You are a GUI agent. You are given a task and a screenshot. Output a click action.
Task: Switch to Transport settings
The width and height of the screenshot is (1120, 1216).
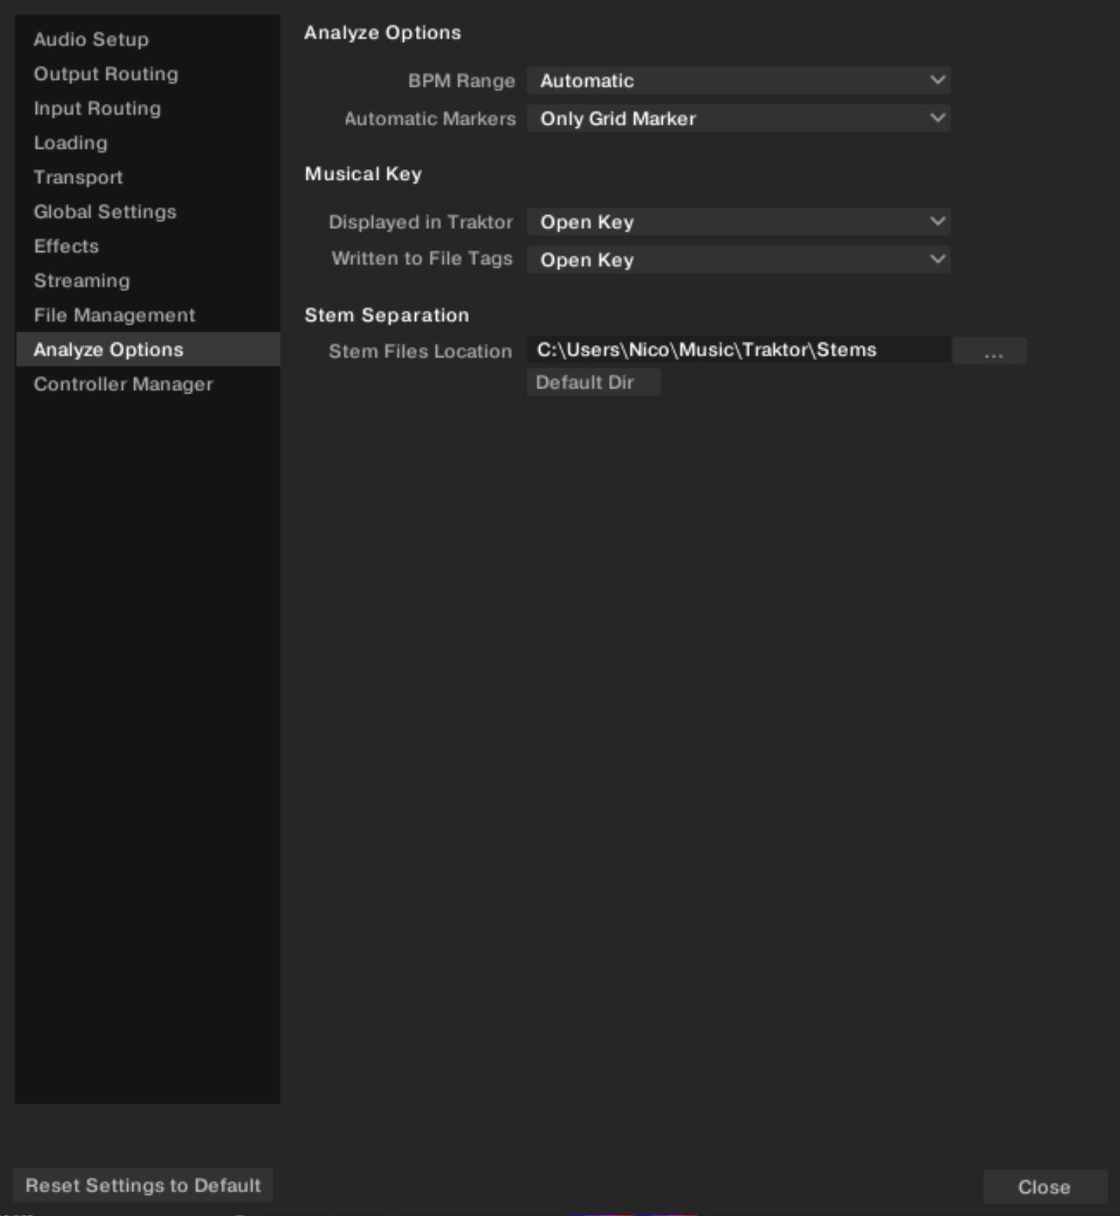(x=147, y=177)
